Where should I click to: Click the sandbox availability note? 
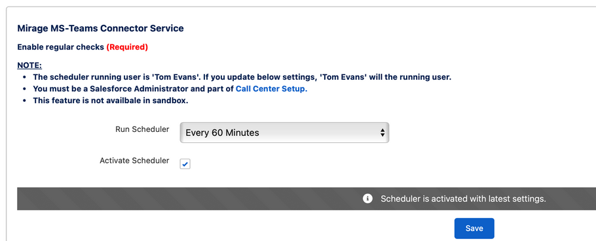pos(111,101)
